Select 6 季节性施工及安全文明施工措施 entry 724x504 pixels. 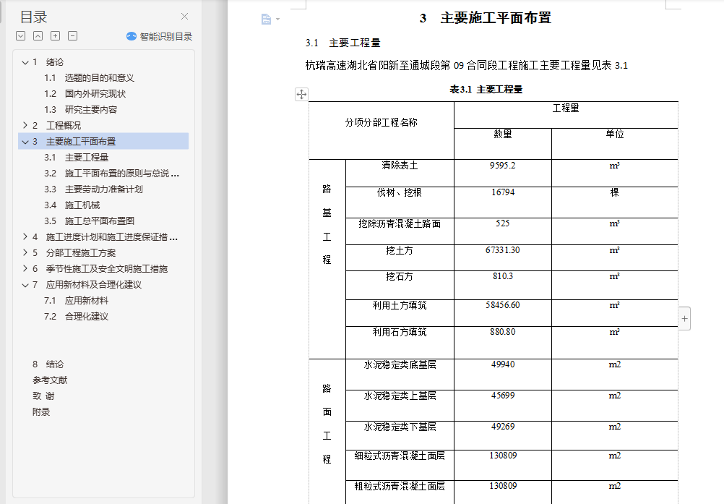[x=100, y=268]
